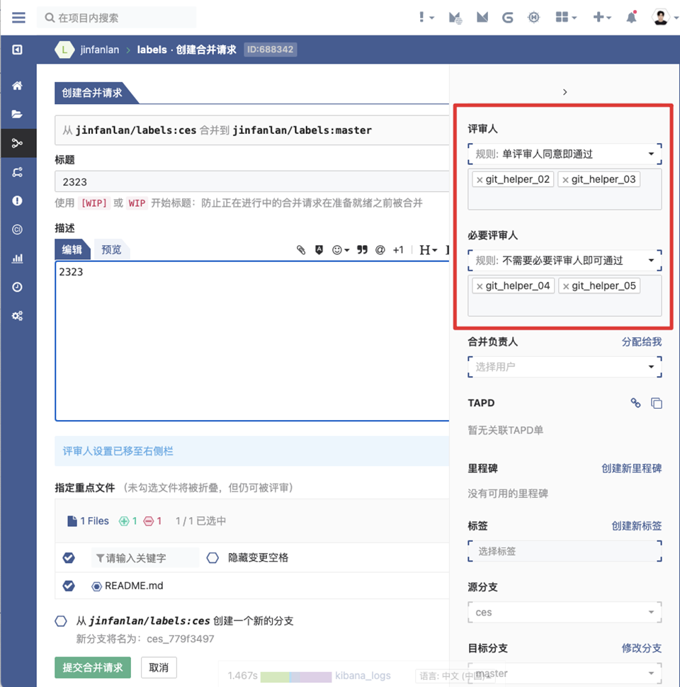Enable the 隐藏变更空格 option

pyautogui.click(x=212, y=557)
